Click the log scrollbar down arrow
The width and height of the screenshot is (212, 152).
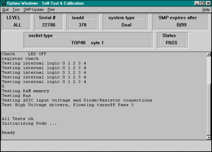(x=209, y=138)
